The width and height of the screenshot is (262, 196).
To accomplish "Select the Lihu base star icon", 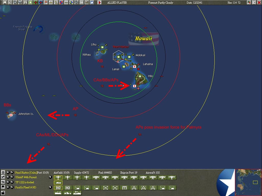I will click(102, 47).
